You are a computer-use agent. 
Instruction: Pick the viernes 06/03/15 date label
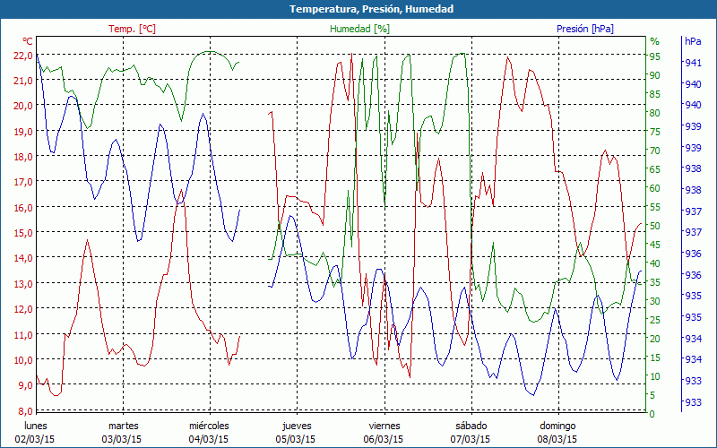click(384, 432)
